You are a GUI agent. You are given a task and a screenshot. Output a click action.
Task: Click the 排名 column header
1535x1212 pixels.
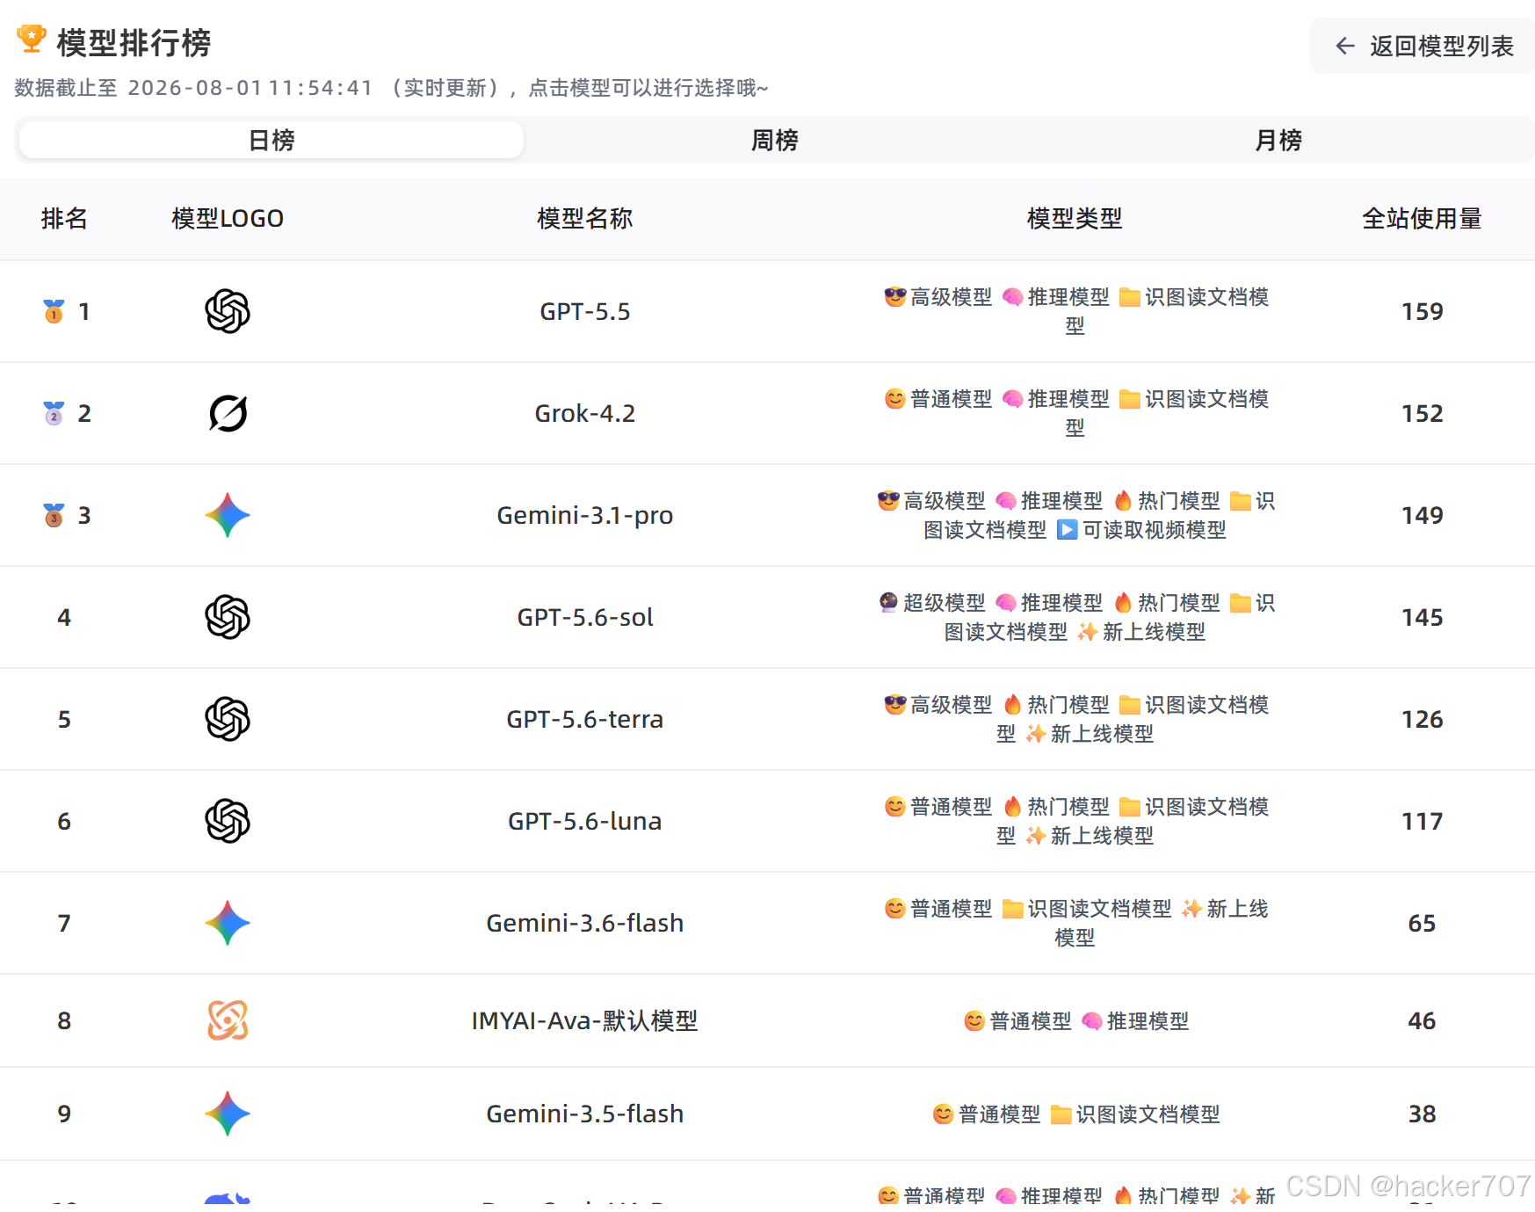tap(64, 218)
